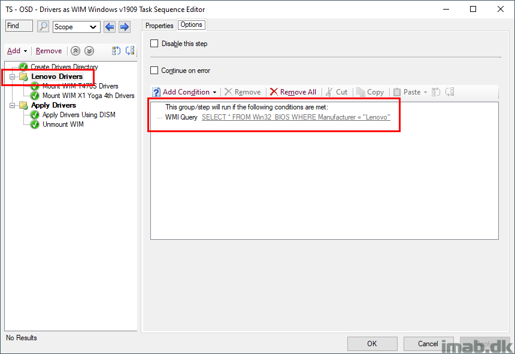Image resolution: width=515 pixels, height=354 pixels.
Task: Select Apply Drivers Using DISM step
Action: pos(79,115)
